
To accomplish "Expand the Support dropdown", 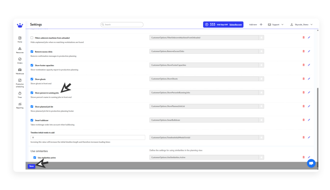I will 276,25.
